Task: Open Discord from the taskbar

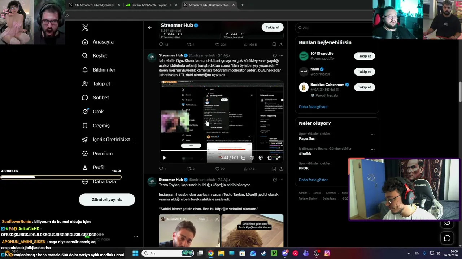Action: tap(285, 253)
